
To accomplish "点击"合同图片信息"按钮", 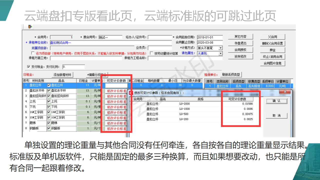I will click(x=272, y=63).
